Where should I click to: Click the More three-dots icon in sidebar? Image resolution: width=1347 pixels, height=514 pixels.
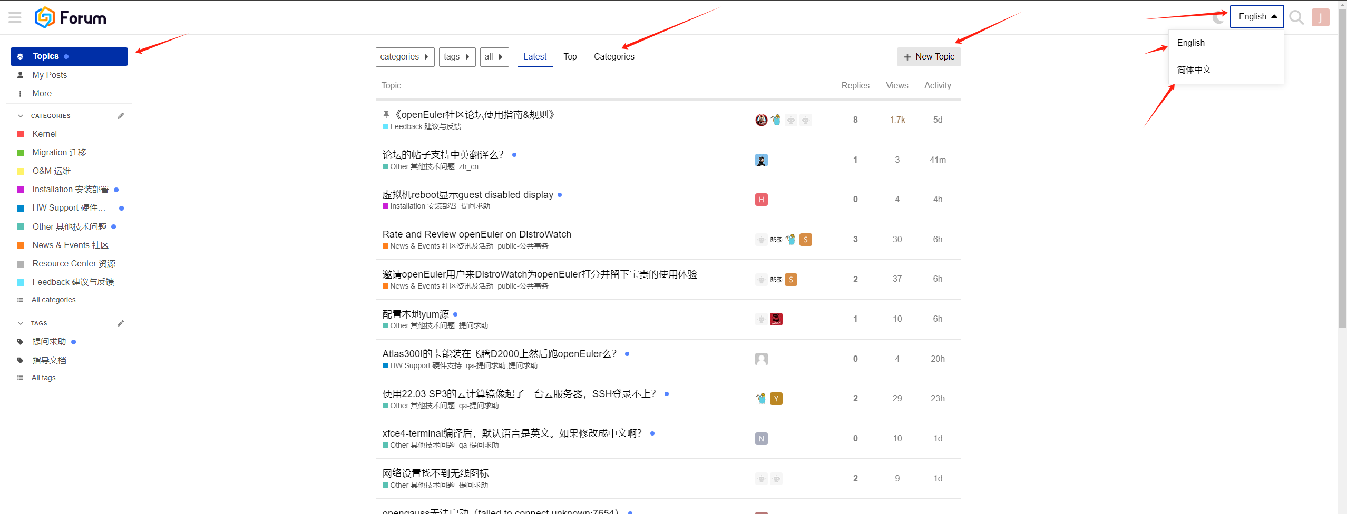pos(21,94)
